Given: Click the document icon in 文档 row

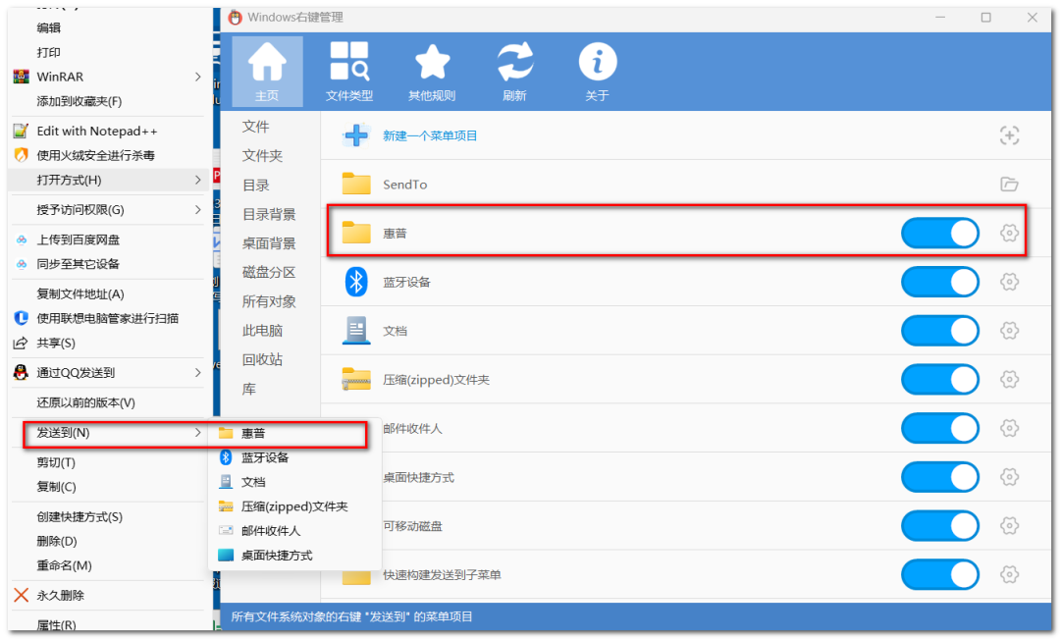Looking at the screenshot, I should pyautogui.click(x=355, y=331).
